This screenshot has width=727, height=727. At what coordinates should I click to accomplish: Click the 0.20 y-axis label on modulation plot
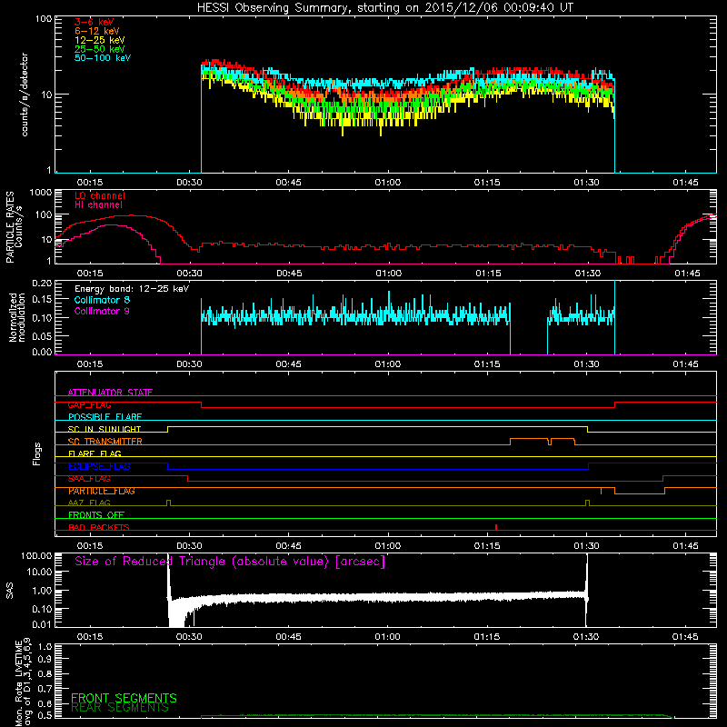[42, 284]
